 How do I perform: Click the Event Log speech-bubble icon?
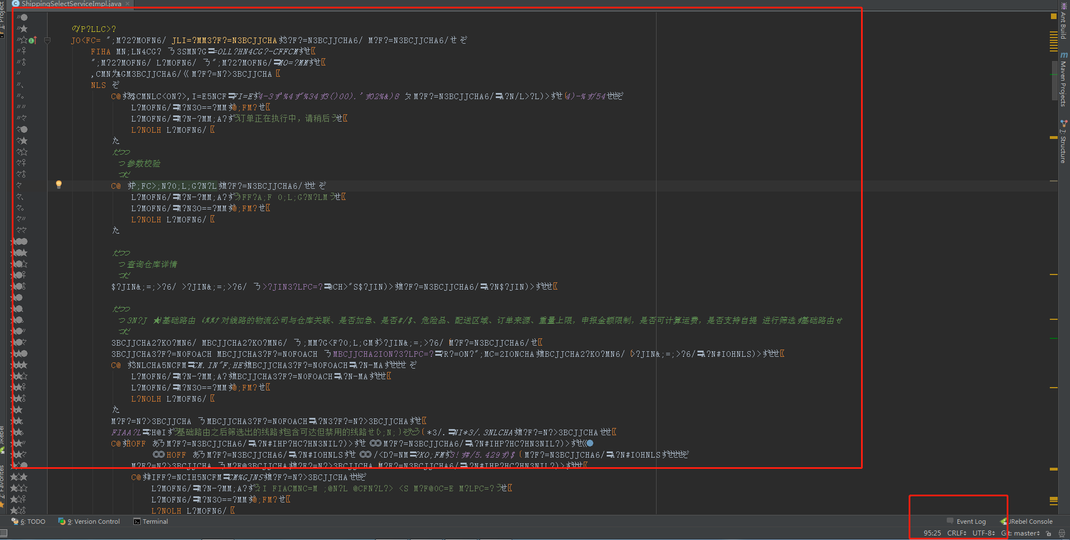(950, 521)
